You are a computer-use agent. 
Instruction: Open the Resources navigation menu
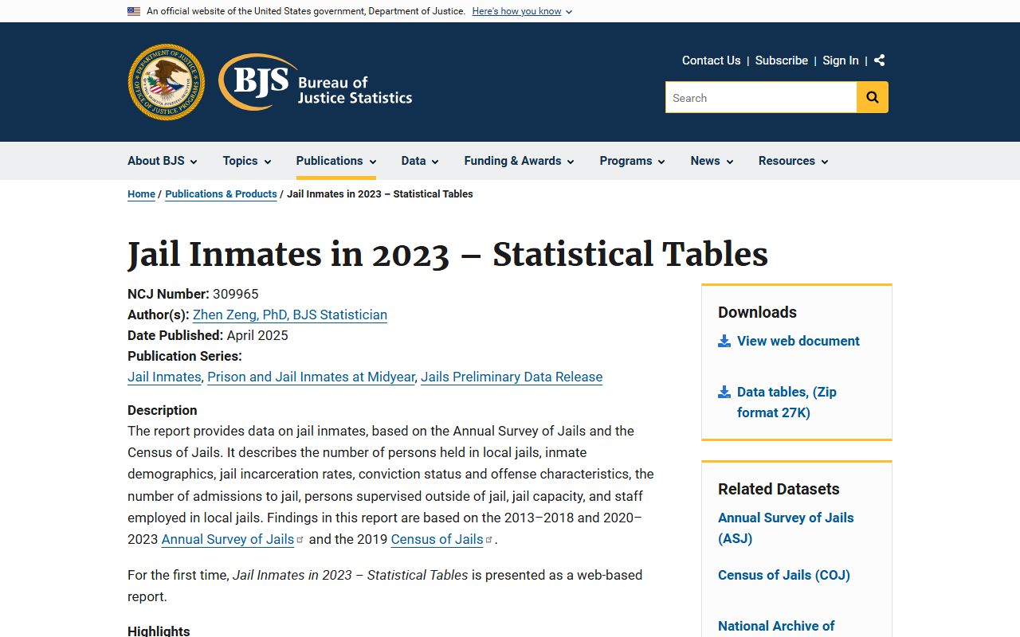pyautogui.click(x=794, y=161)
